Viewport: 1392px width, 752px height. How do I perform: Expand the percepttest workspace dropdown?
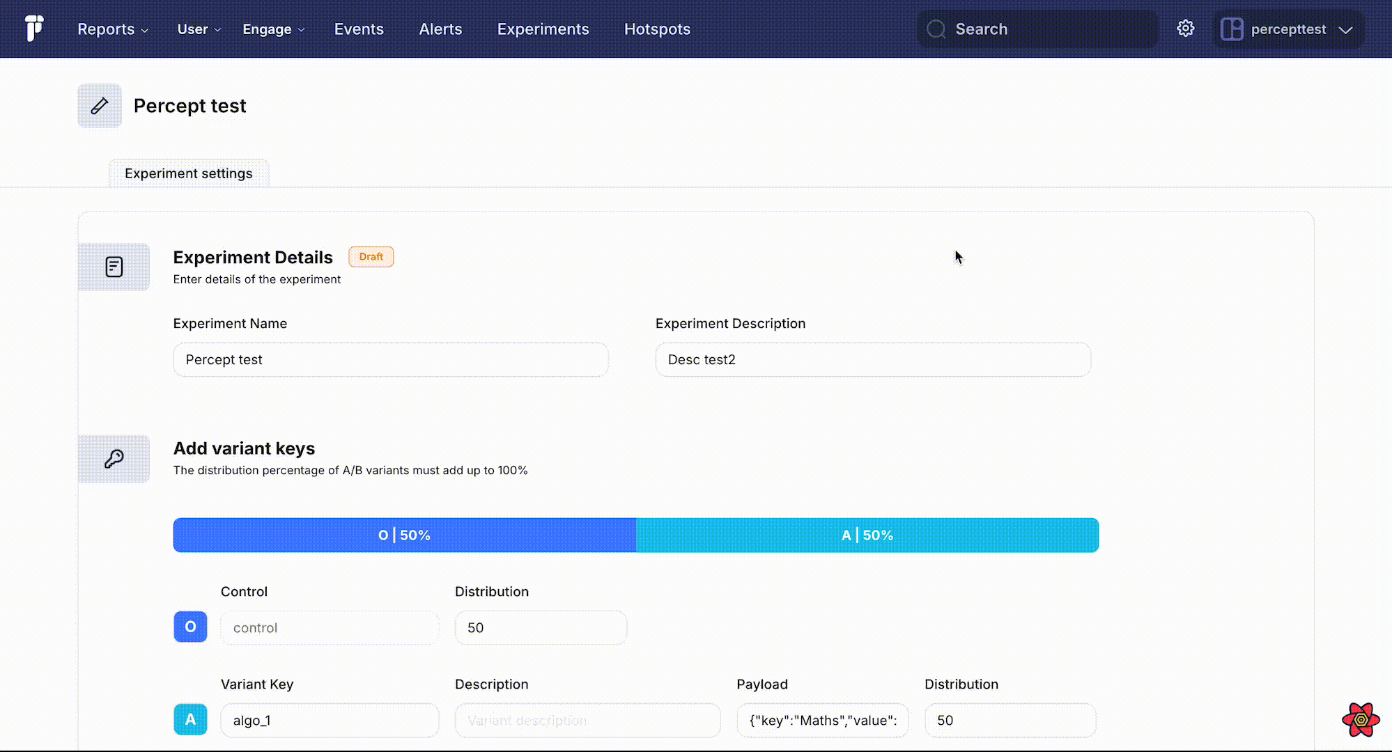point(1344,29)
